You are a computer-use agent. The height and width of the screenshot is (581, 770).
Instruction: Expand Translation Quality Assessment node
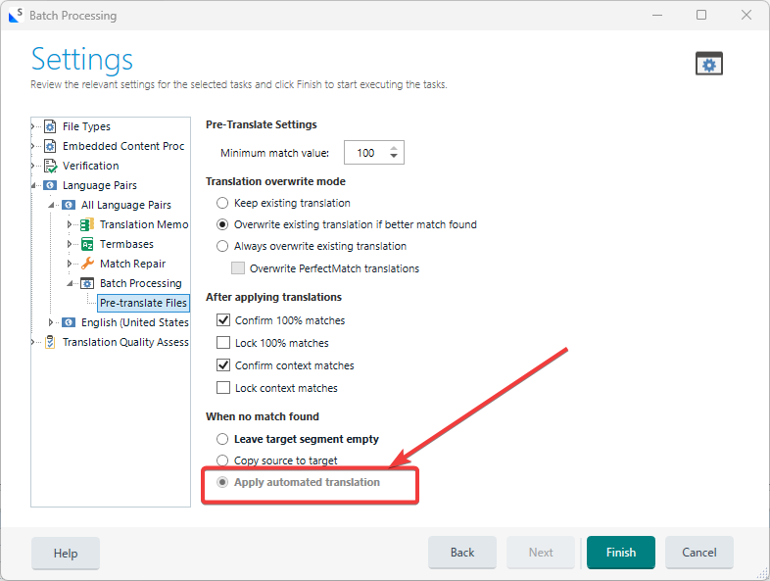[33, 342]
